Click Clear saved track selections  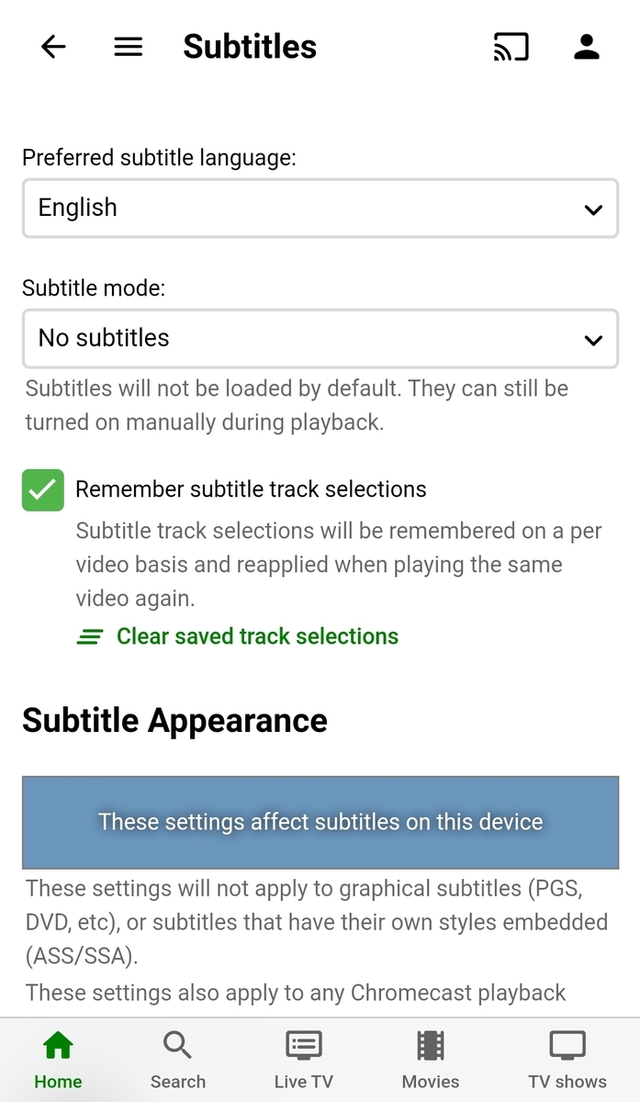click(256, 635)
